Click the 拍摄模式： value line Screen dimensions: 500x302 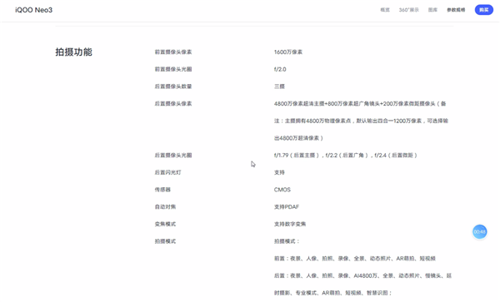tap(287, 241)
